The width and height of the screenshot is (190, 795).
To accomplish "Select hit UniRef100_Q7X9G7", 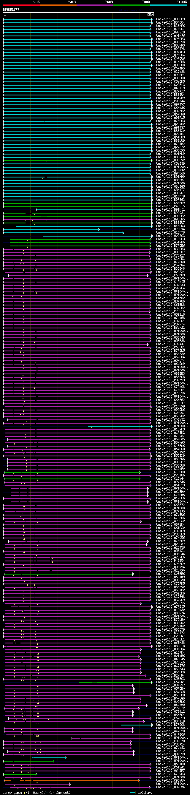I will coord(170,29).
